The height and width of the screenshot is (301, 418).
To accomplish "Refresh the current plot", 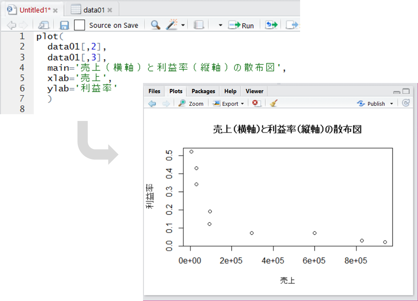I will pos(406,103).
